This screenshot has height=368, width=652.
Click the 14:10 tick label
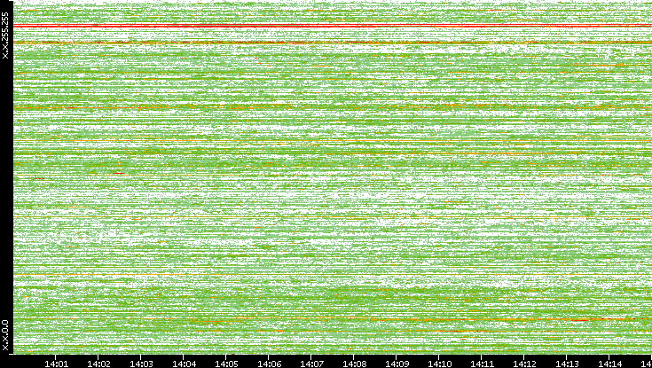(x=440, y=363)
